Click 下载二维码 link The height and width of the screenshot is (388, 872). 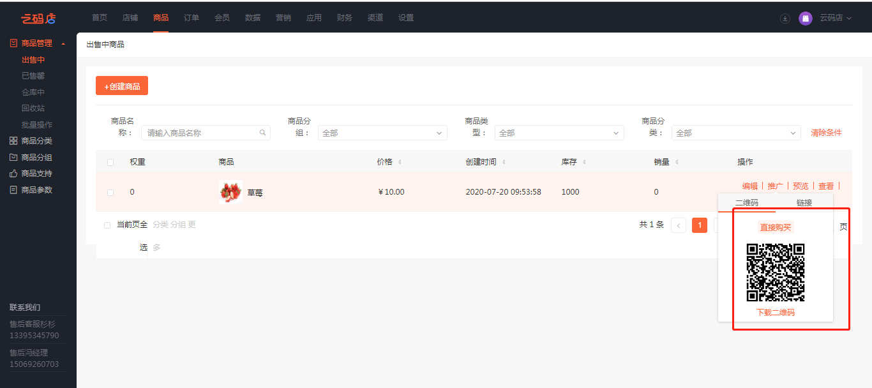776,313
